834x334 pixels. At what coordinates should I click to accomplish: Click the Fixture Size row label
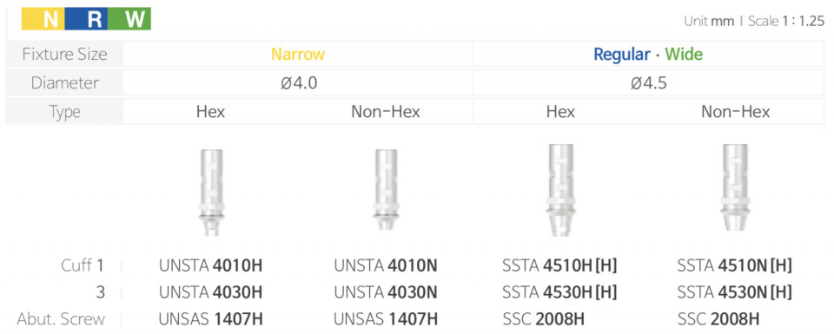point(64,54)
